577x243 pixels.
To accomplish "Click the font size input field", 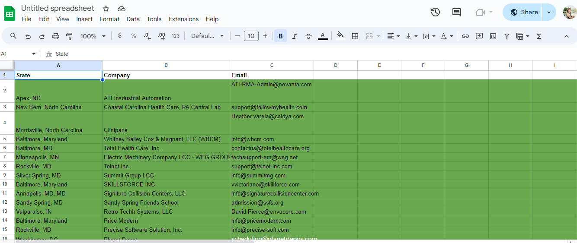I will (x=251, y=36).
